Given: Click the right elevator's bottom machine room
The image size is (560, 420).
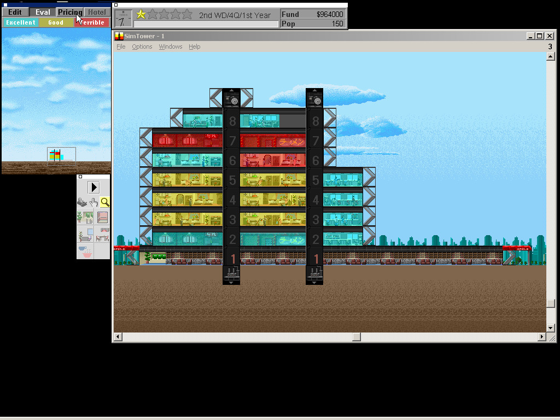Looking at the screenshot, I should coord(314,275).
